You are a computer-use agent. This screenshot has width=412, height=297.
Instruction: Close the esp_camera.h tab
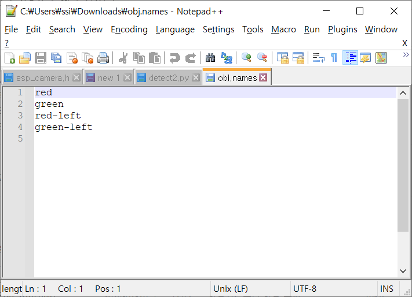tap(76, 77)
